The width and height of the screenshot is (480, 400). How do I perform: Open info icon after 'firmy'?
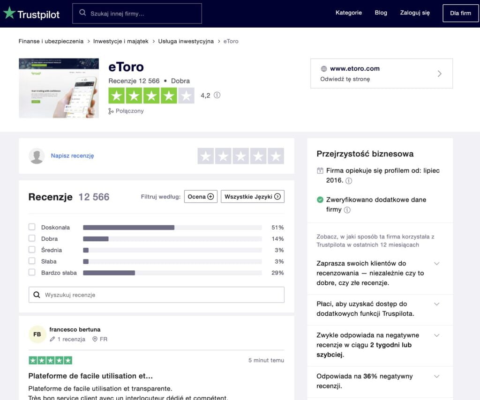[347, 210]
